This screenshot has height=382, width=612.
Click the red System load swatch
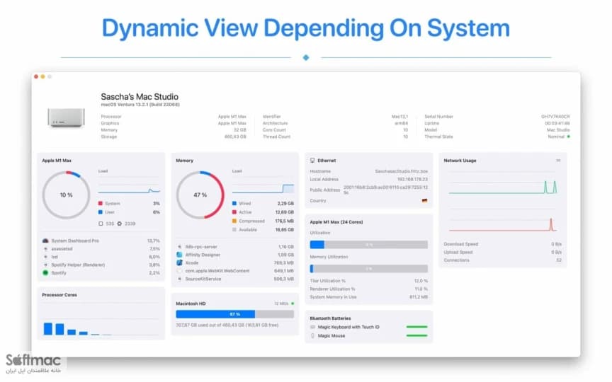[x=101, y=204]
